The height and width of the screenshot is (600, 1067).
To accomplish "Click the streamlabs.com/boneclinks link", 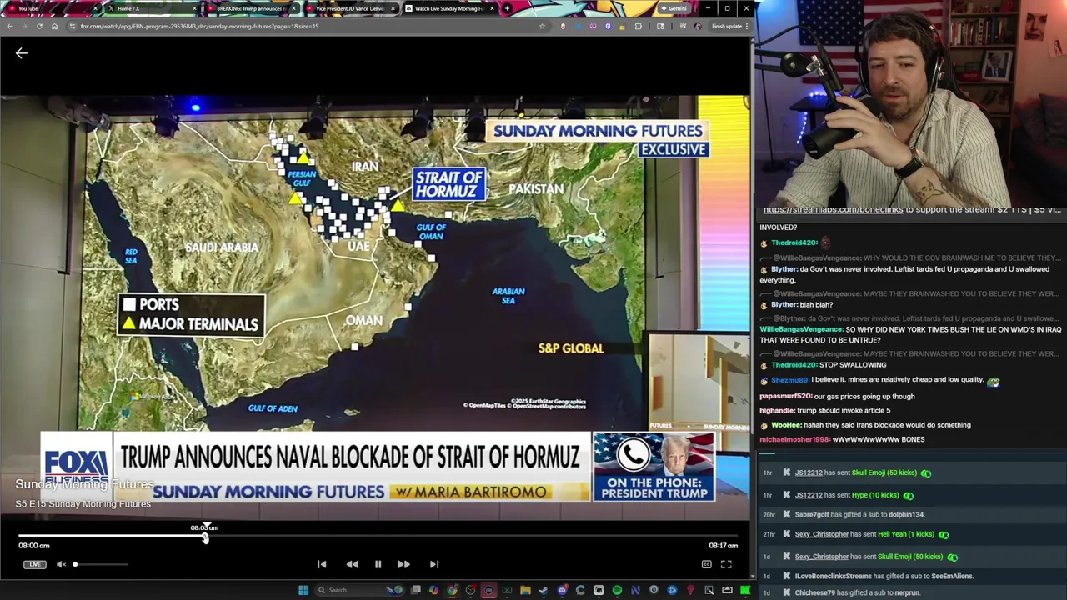I will [833, 210].
